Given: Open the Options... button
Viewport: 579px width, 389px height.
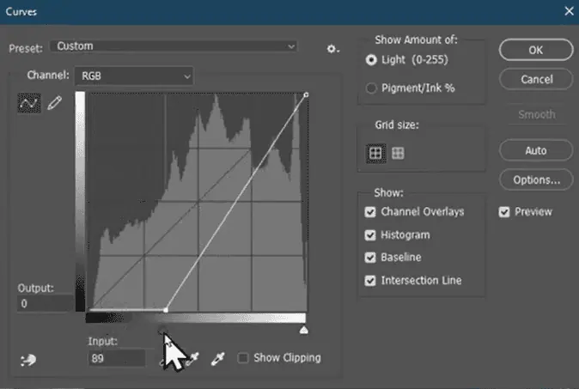Looking at the screenshot, I should [536, 180].
